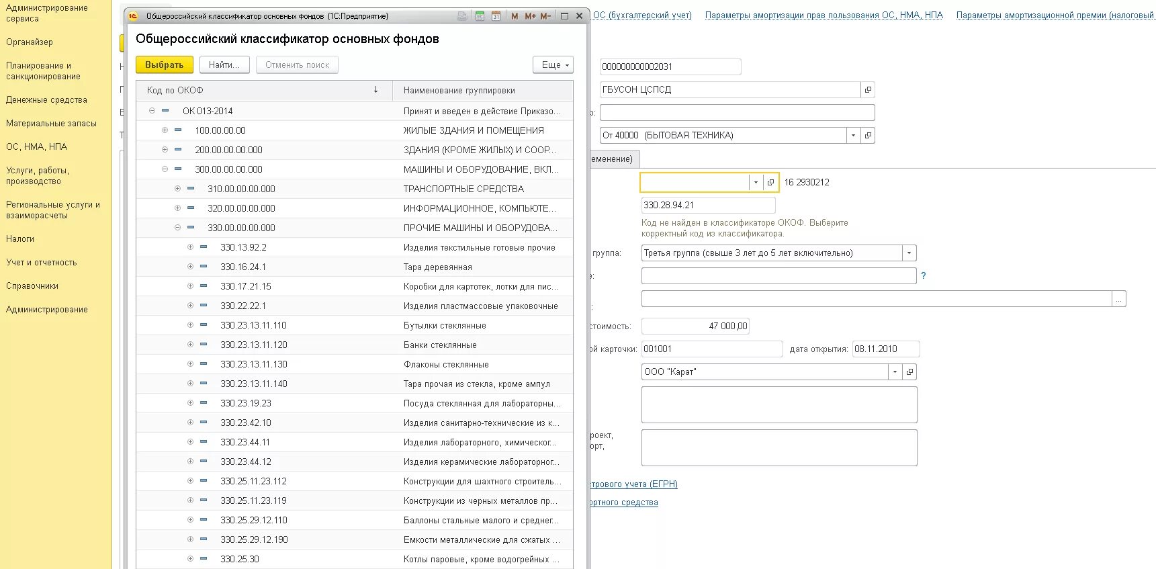Open the calculator from the title bar

click(480, 16)
